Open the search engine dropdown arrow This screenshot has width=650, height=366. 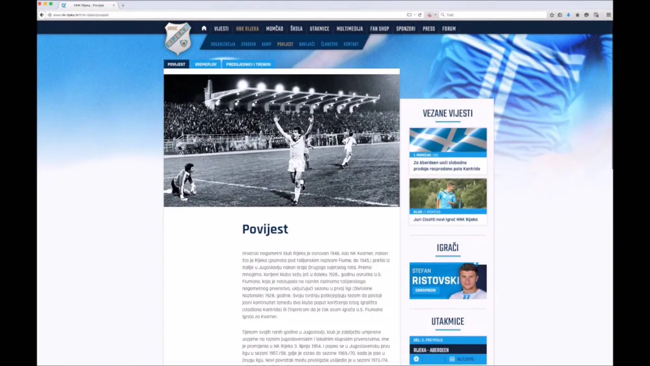[435, 15]
